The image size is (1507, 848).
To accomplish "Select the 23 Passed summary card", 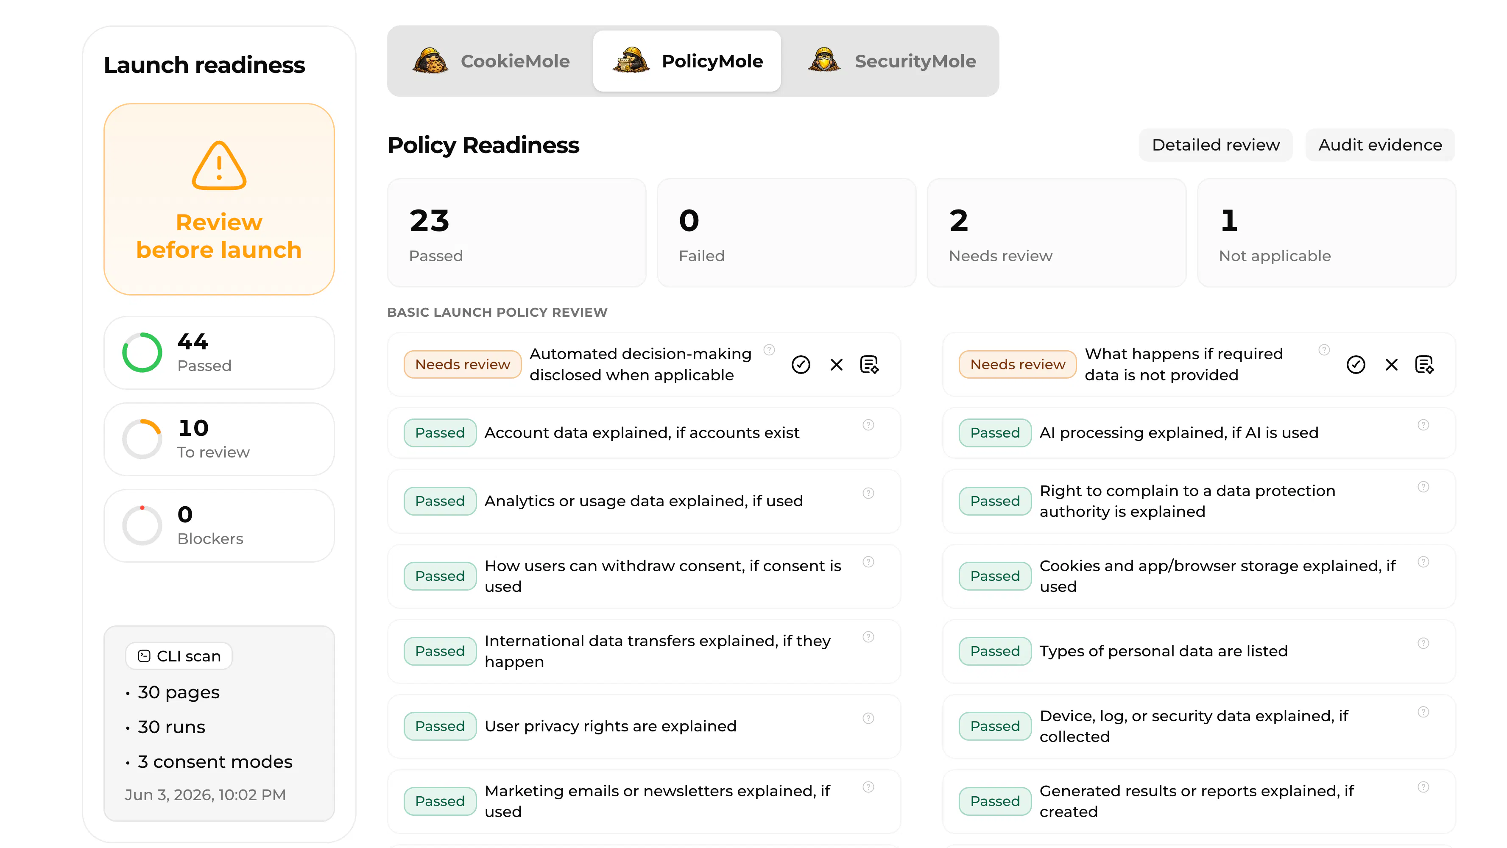I will coord(516,233).
